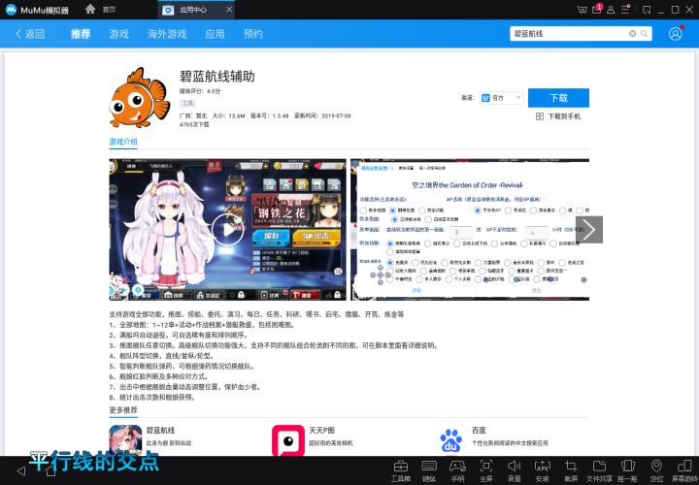Open the 百度 paw app icon
699x485 pixels.
tap(450, 440)
